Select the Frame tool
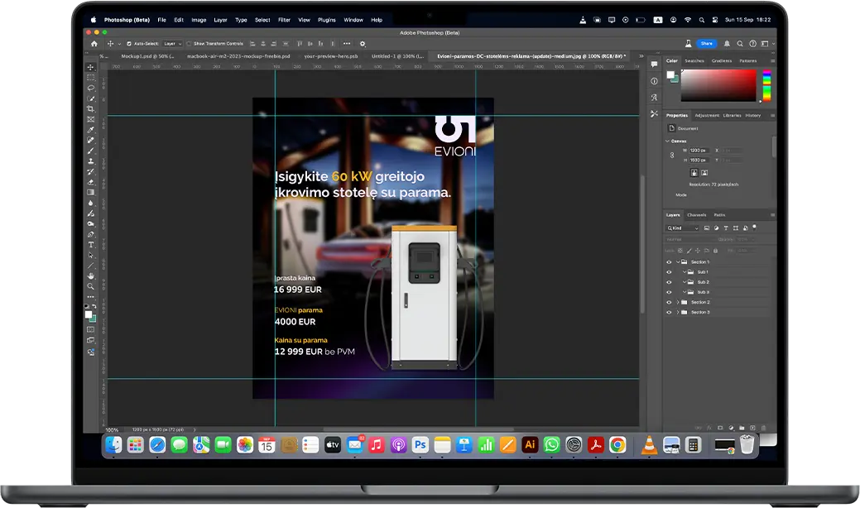The height and width of the screenshot is (508, 860). coord(91,119)
